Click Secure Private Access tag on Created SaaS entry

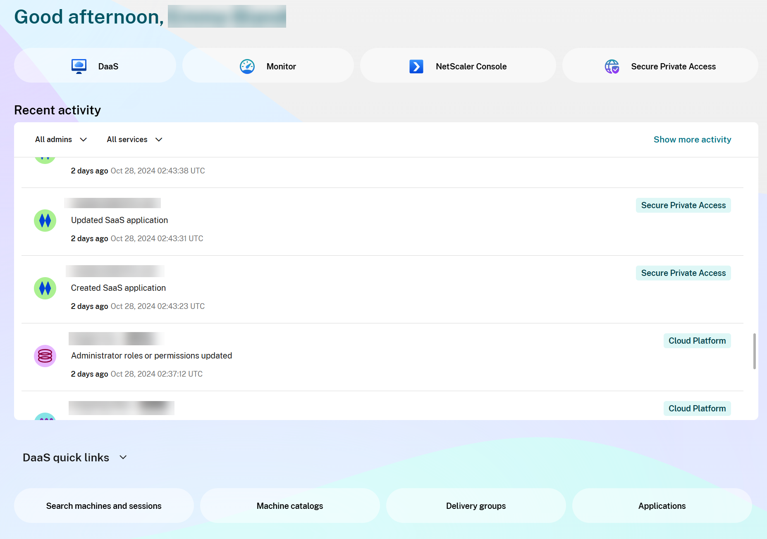683,273
